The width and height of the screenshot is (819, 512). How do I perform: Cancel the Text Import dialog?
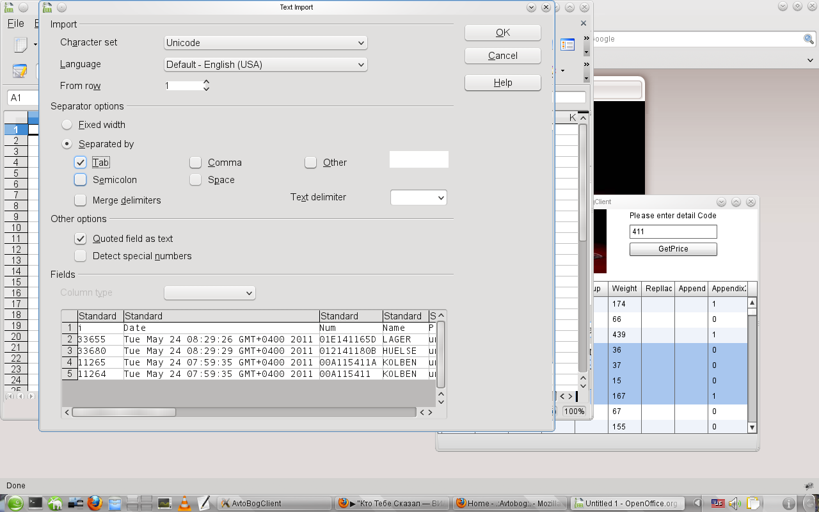click(x=503, y=56)
